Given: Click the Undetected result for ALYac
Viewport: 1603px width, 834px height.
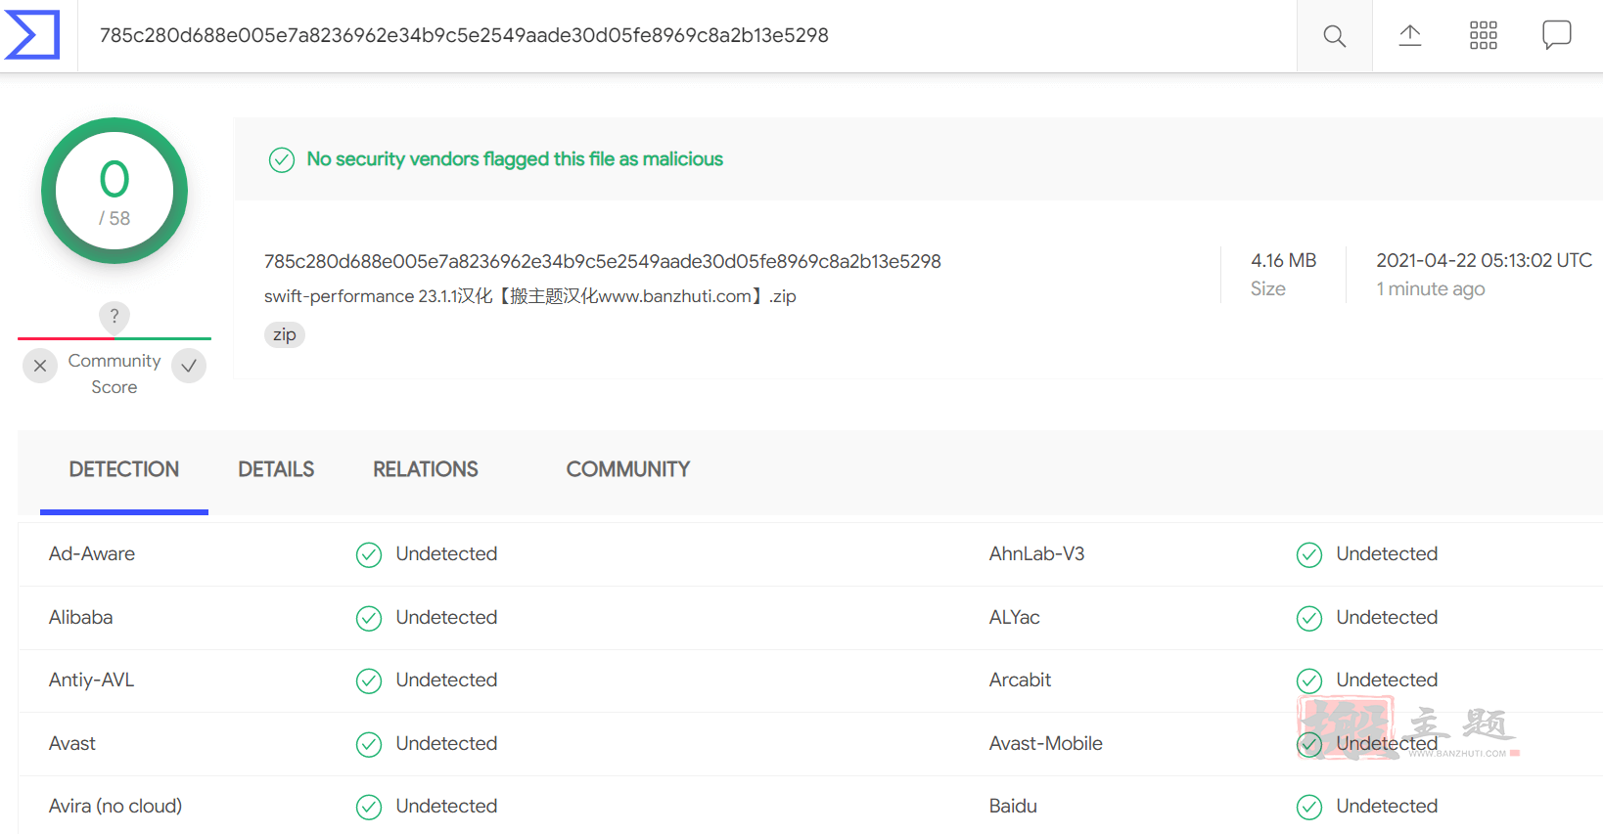Looking at the screenshot, I should tap(1388, 618).
